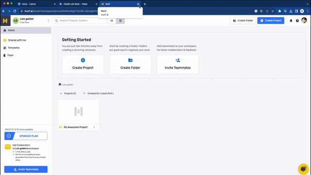Close the Inicio - Canva tab

(x=55, y=4)
